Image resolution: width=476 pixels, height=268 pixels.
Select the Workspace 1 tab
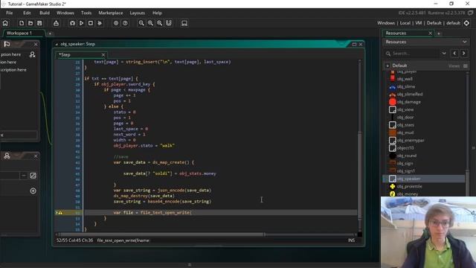[x=24, y=33]
